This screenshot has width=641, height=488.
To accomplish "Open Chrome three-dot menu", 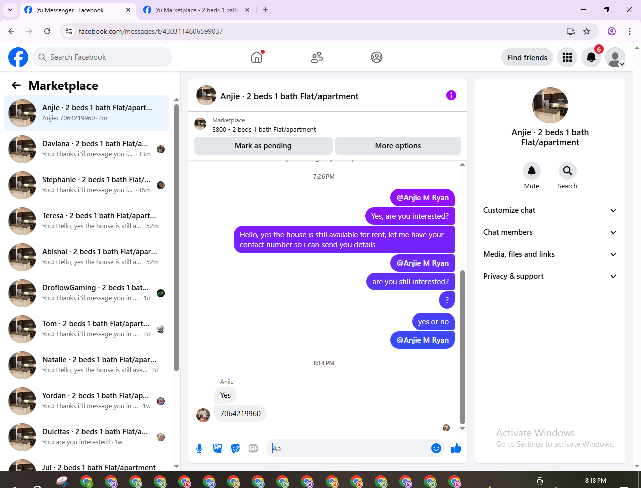I will tap(630, 31).
